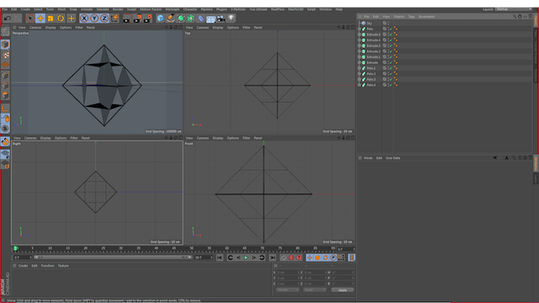This screenshot has height=303, width=539.
Task: Click the search icon in Object Manager
Action: pos(515,17)
